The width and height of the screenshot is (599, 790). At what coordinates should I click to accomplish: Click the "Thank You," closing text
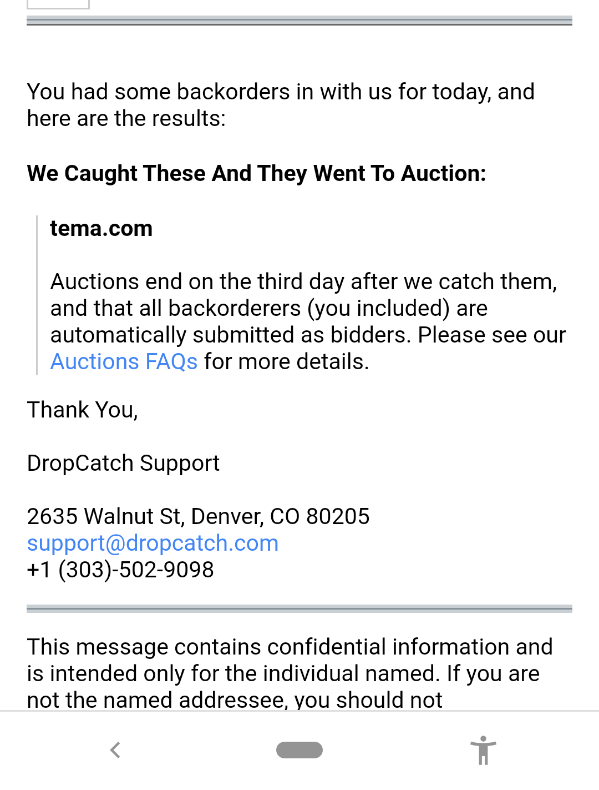(83, 410)
